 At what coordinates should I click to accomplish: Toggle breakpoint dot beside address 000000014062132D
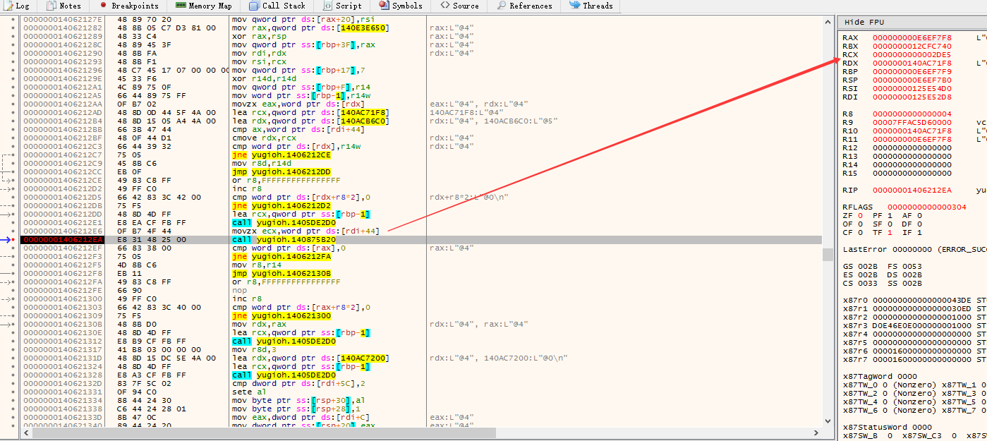[13, 383]
